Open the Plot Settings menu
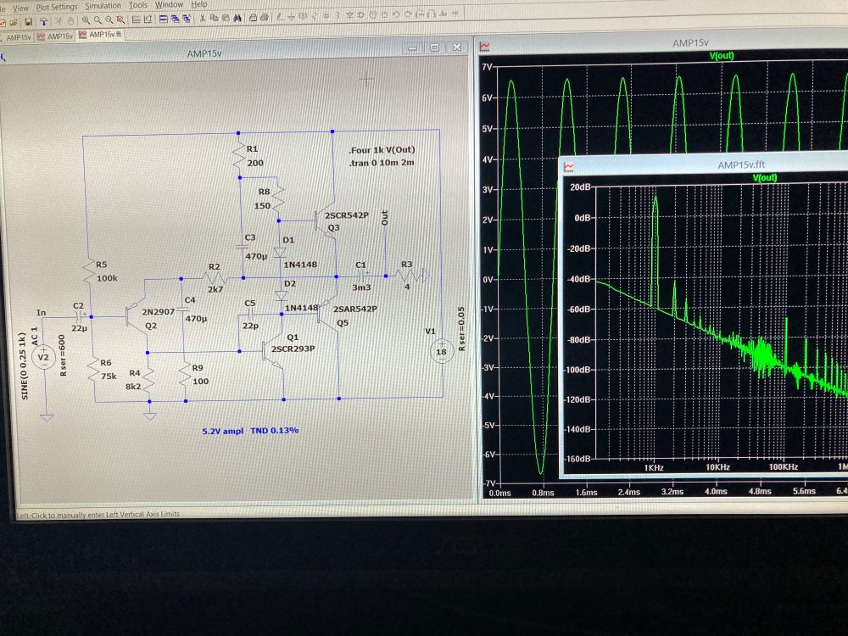The height and width of the screenshot is (636, 848). [x=56, y=6]
